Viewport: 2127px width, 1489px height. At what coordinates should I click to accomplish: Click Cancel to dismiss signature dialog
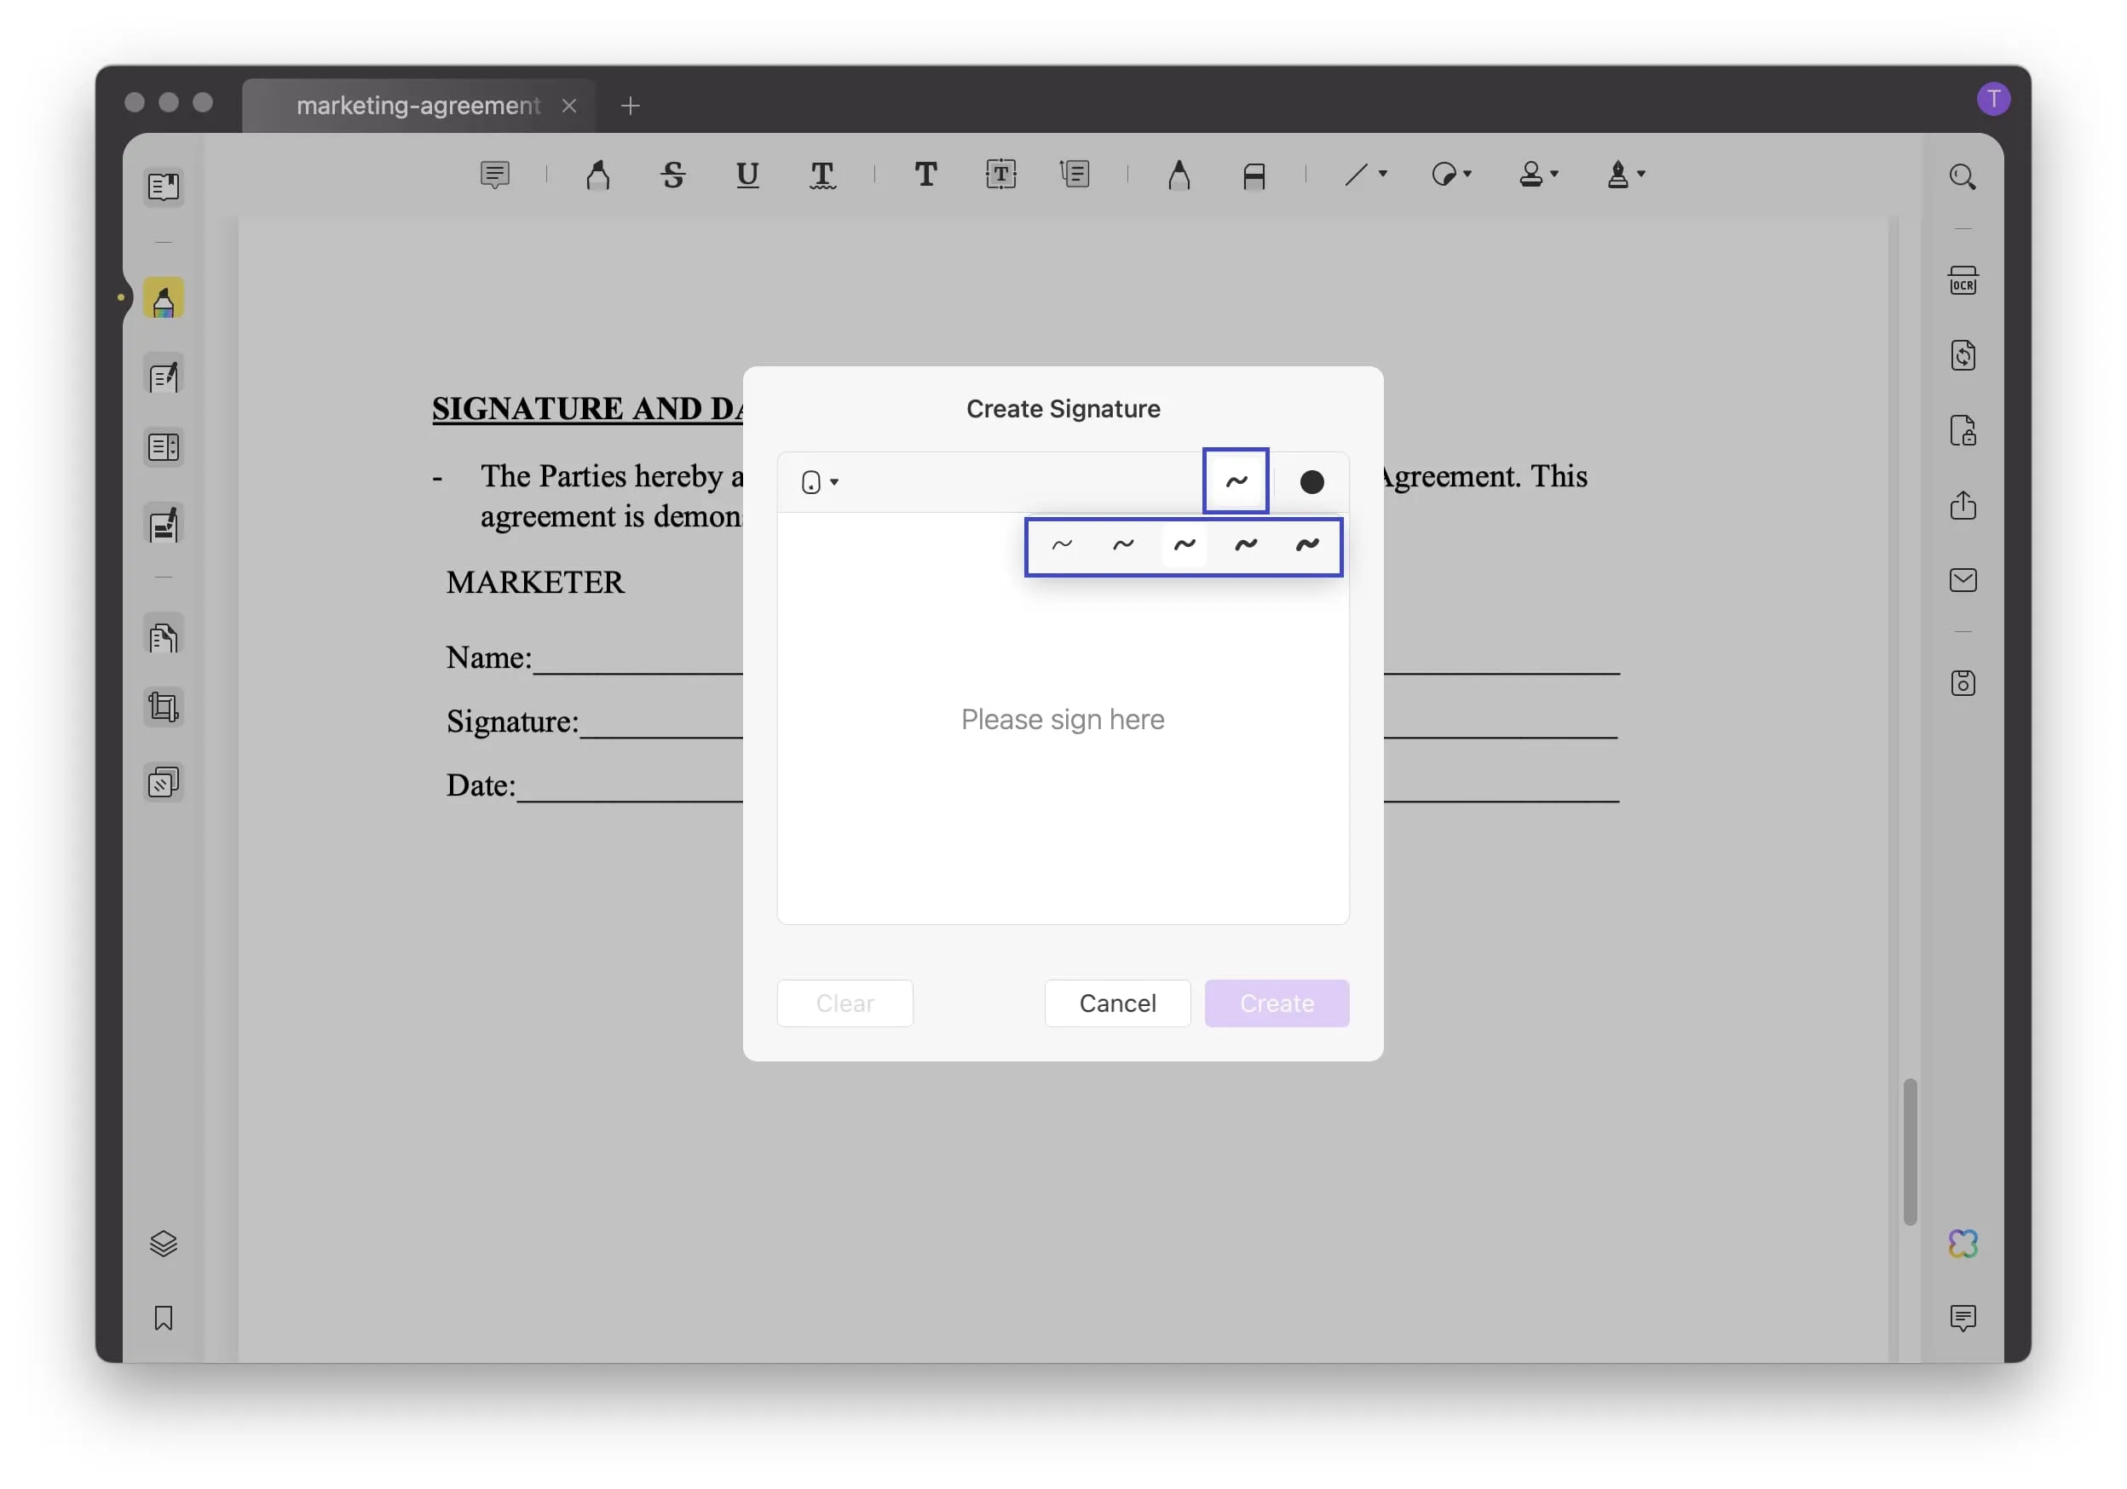point(1117,1003)
